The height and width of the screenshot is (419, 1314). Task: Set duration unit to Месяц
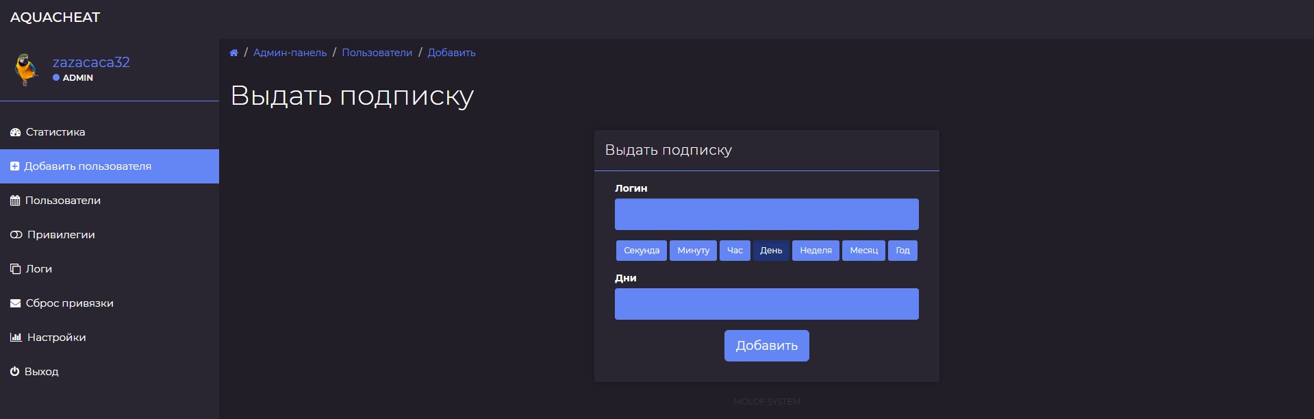click(x=863, y=251)
